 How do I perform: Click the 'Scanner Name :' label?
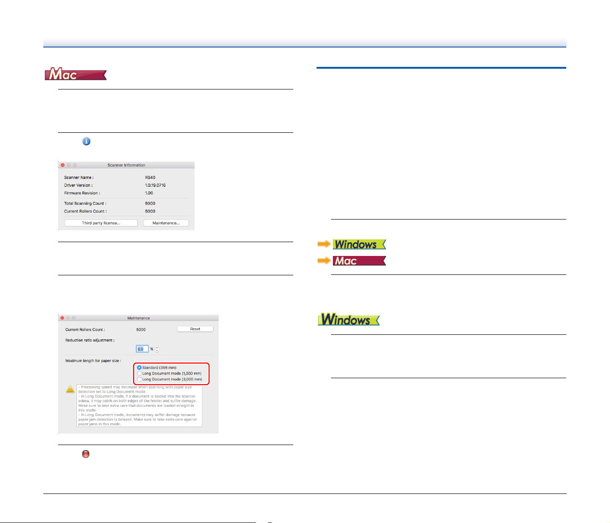coord(79,178)
